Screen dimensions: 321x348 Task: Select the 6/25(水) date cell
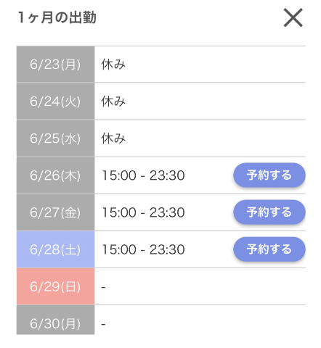tap(55, 138)
